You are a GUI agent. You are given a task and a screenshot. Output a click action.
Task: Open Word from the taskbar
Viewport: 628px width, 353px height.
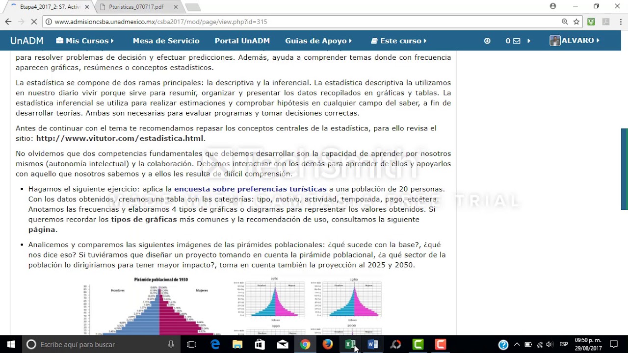pos(373,344)
